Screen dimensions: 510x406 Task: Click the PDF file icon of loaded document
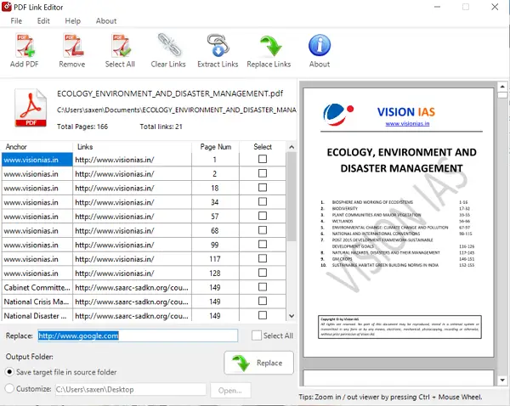point(31,108)
